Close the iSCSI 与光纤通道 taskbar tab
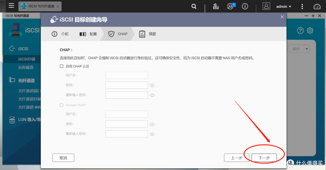326x170 pixels. [58, 6]
